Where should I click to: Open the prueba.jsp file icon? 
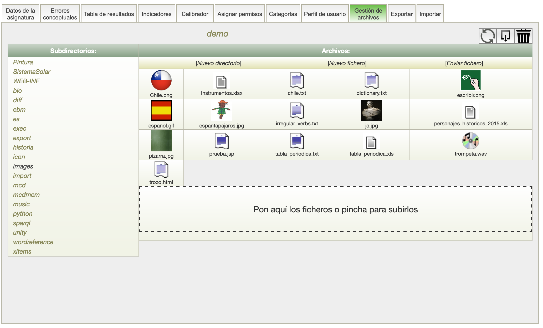pos(222,141)
